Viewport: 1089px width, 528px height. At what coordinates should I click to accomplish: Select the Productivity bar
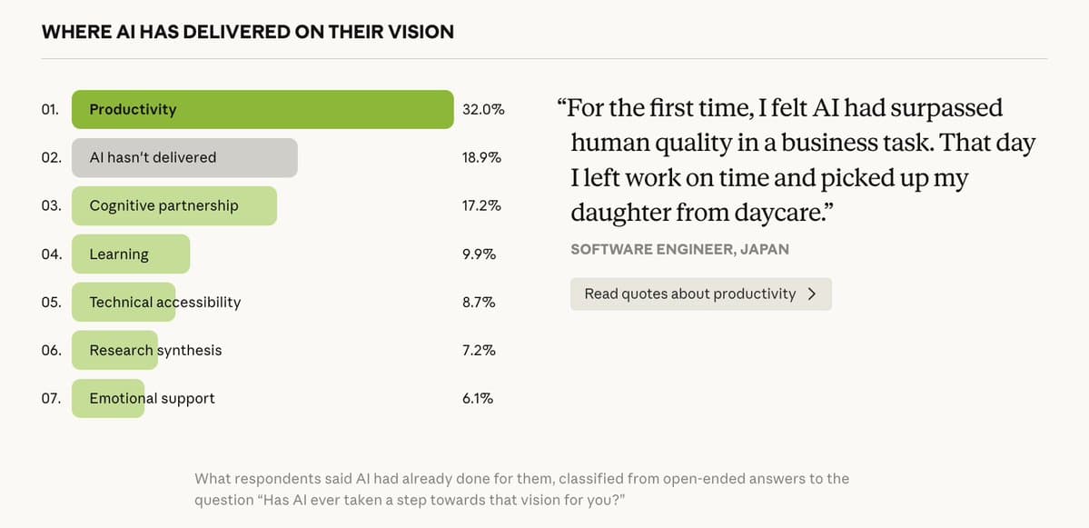click(x=262, y=108)
